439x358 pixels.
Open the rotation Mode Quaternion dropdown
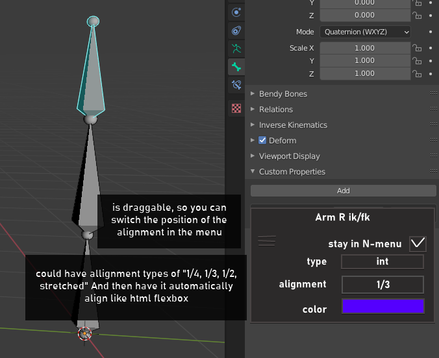365,32
